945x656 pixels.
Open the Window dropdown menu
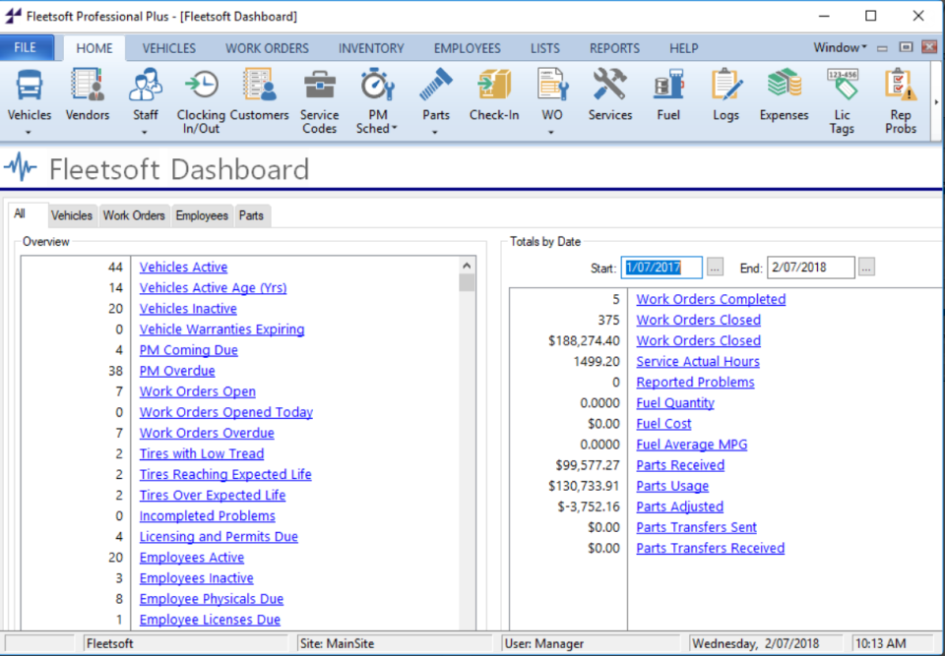coord(838,46)
